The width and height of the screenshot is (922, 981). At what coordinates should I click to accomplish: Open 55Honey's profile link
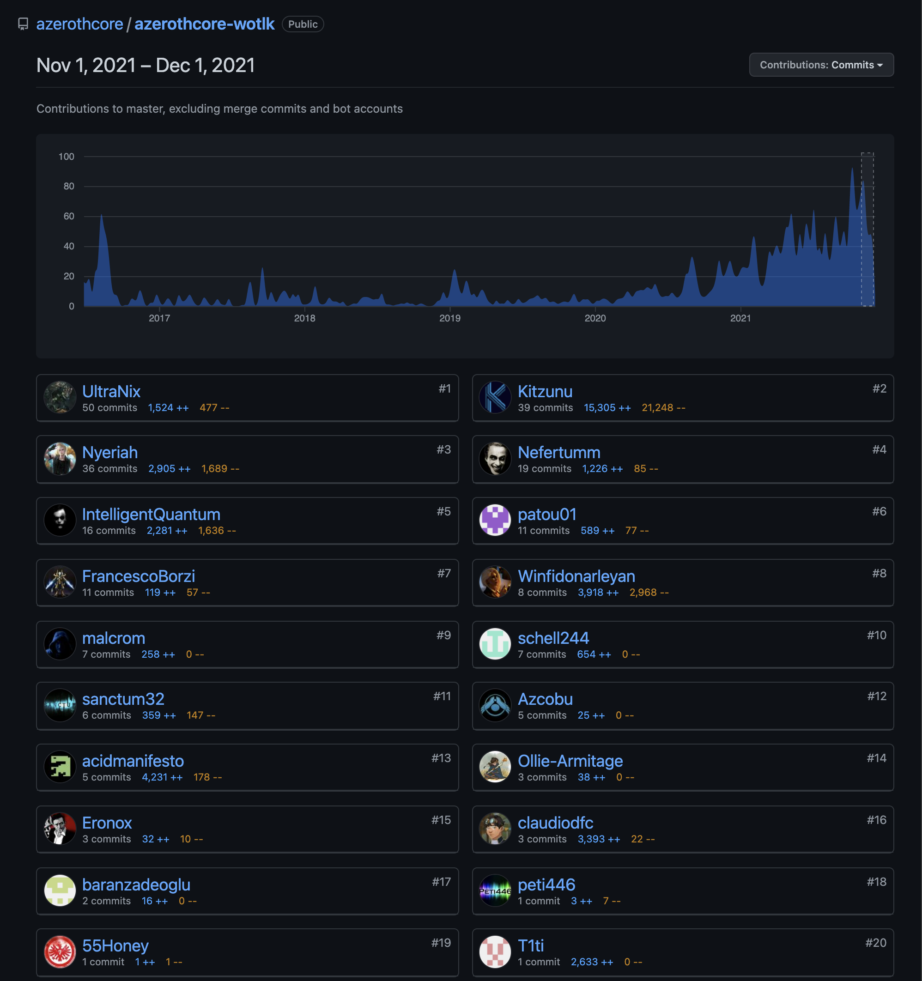click(x=115, y=946)
